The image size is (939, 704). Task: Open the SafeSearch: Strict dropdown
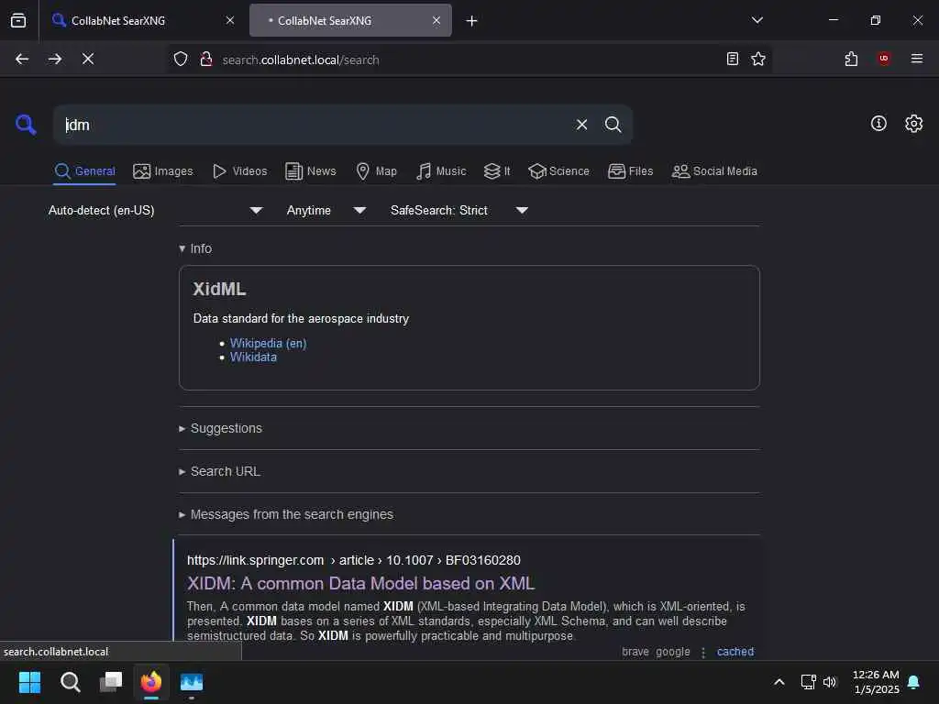point(459,210)
